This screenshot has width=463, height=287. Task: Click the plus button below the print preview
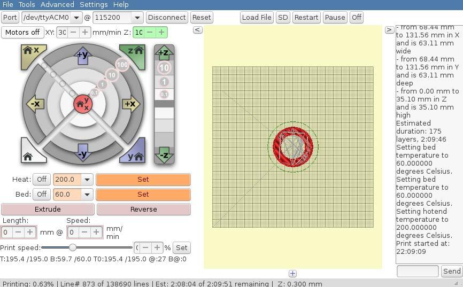[x=292, y=274]
